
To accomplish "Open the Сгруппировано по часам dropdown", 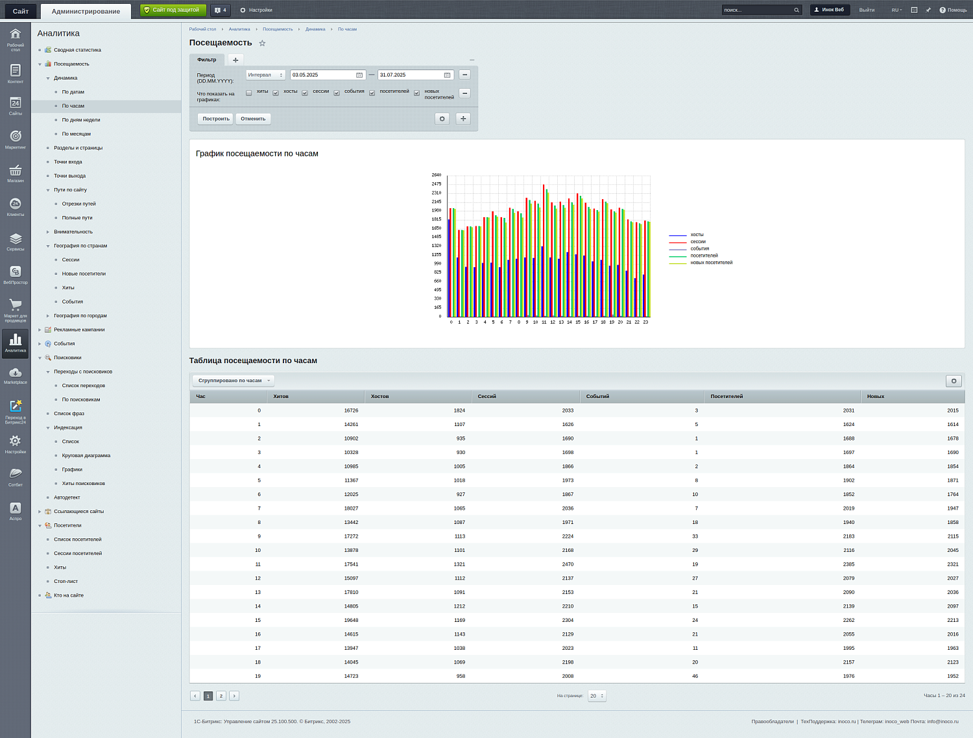I will point(234,381).
